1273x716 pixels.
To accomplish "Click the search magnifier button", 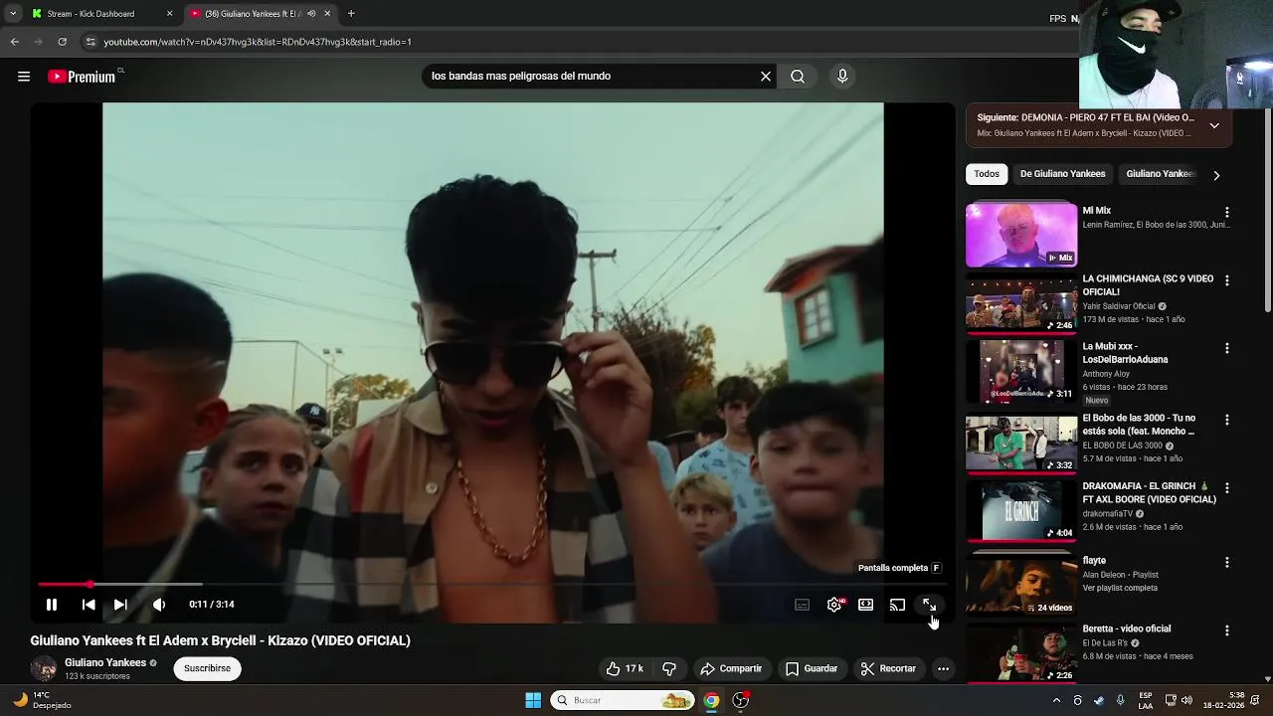I will point(798,77).
